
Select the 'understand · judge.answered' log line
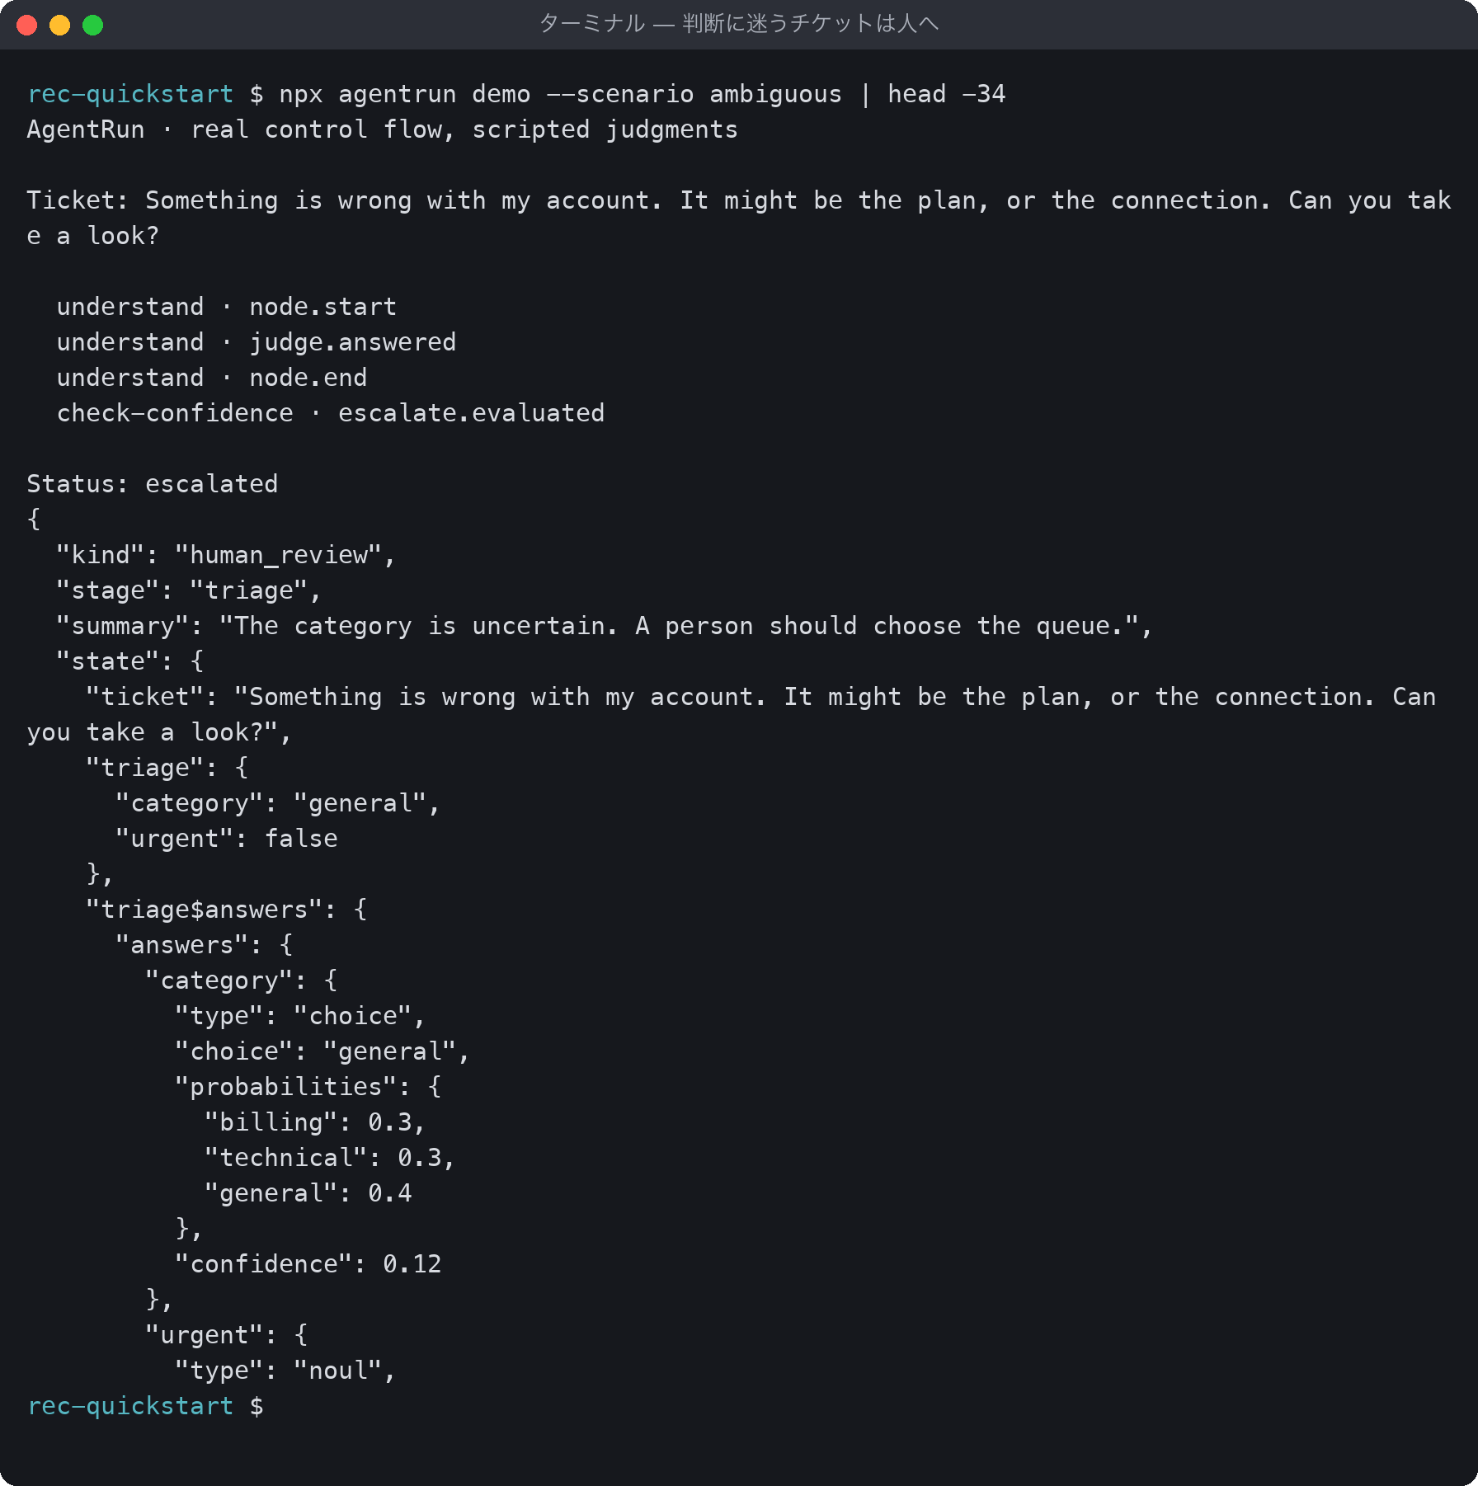tap(257, 342)
